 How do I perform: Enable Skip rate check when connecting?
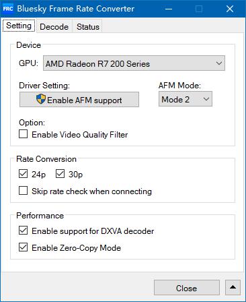tap(24, 191)
